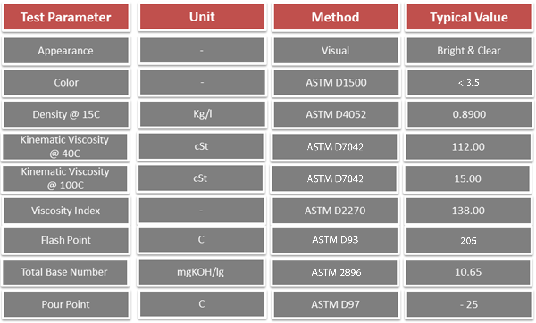Click the Kg/l unit cell

(x=202, y=114)
